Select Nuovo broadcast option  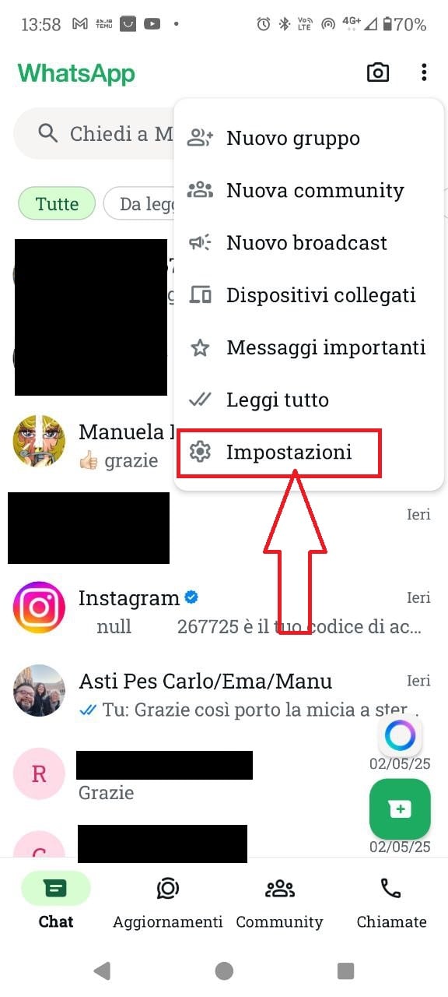point(309,243)
